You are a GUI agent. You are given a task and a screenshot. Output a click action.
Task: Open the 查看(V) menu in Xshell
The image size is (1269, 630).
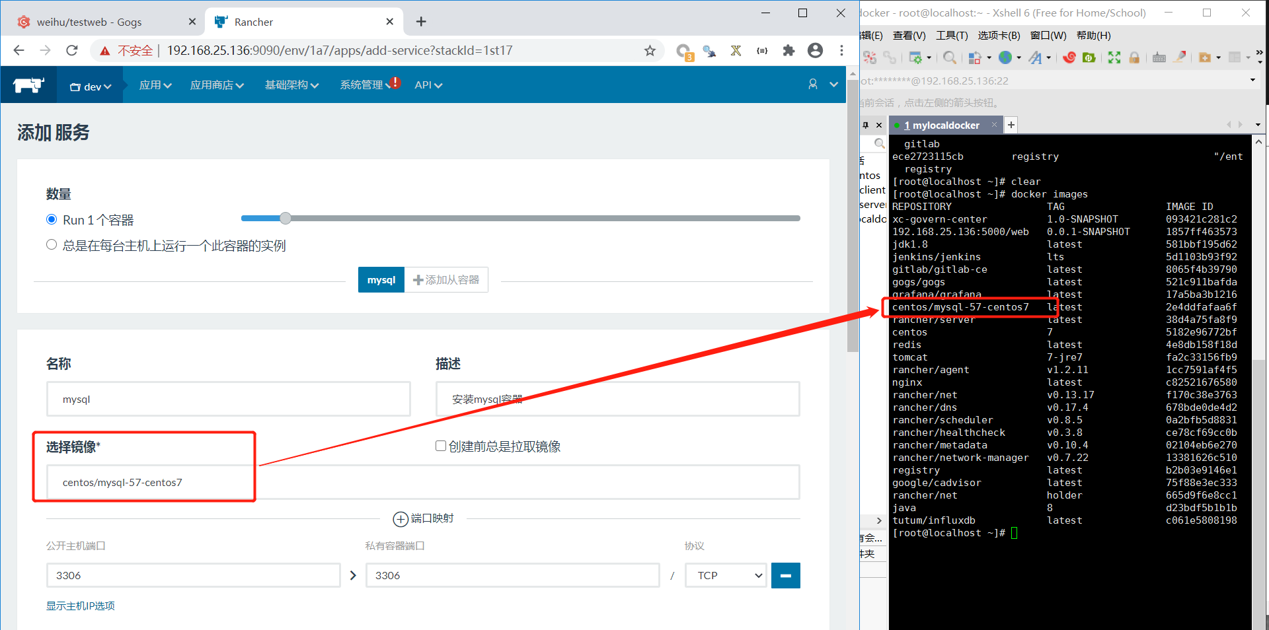[909, 36]
